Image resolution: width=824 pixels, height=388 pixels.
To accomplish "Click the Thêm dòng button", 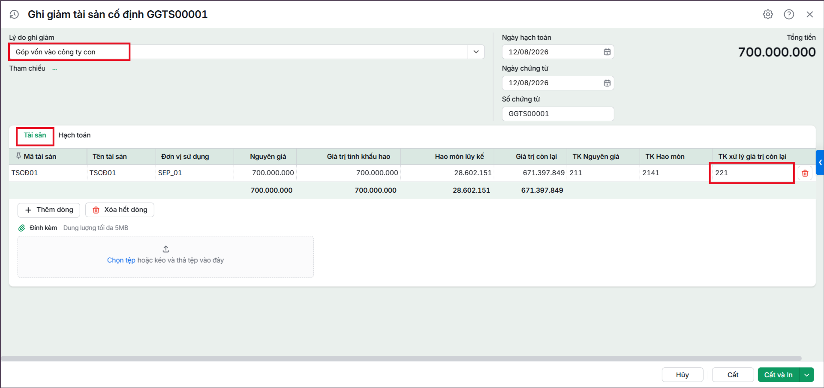I will [x=49, y=210].
